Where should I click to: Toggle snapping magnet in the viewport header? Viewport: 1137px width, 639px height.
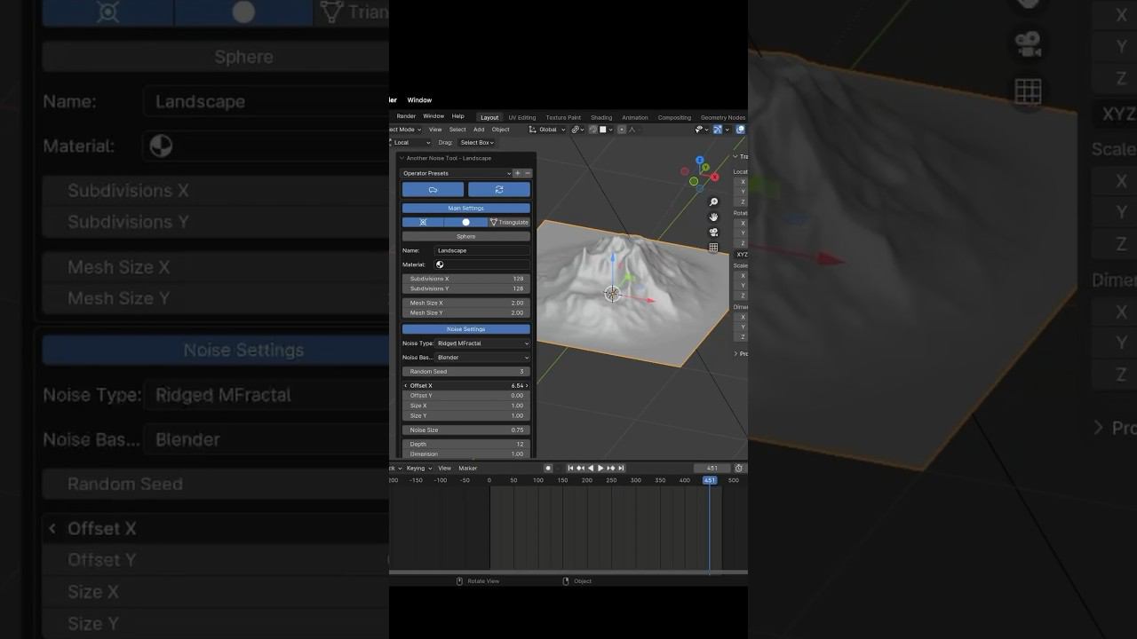pyautogui.click(x=593, y=130)
